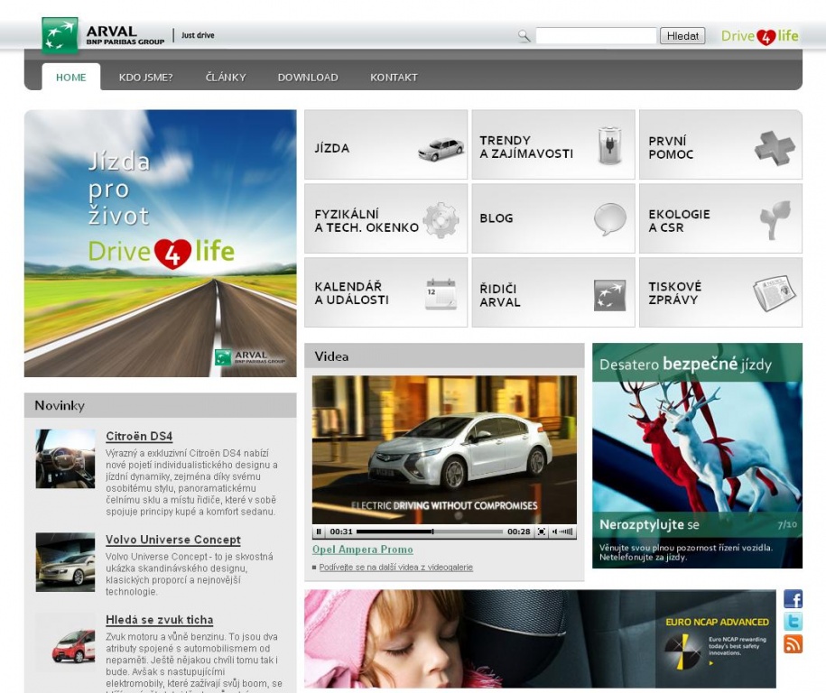Screen dimensions: 826x693
Task: Open the Twitter social icon
Action: coord(793,622)
